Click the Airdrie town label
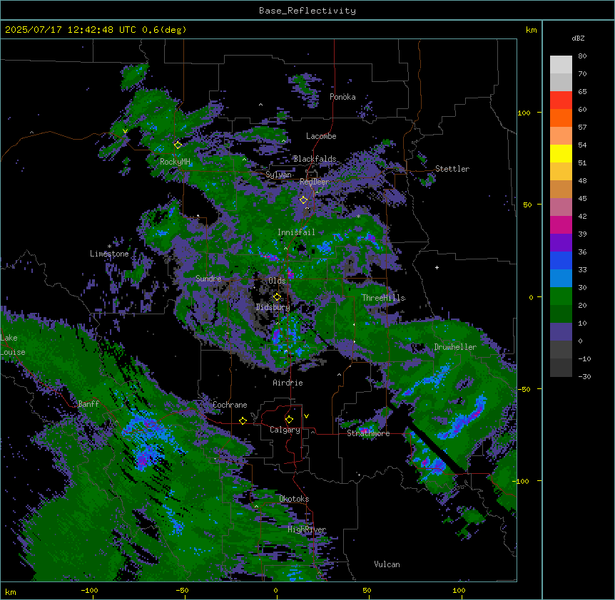The width and height of the screenshot is (615, 600). tap(288, 383)
